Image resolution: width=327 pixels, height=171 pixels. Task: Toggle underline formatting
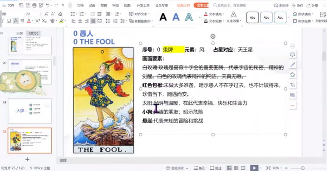click(x=9, y=21)
